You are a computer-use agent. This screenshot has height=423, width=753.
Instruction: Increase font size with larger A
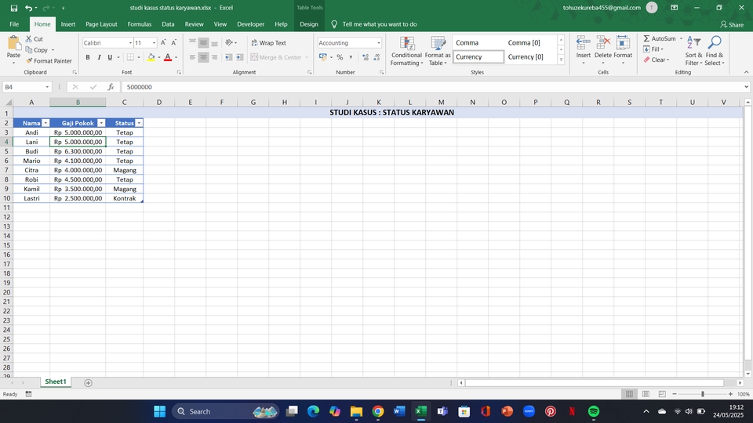point(163,42)
